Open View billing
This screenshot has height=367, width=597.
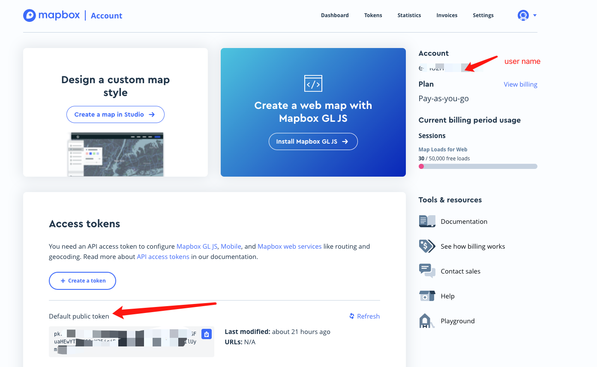click(x=520, y=84)
